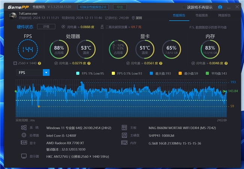Click the AMD Radeon RX 7700 XT text
Screen dimensions: 244x169
(65, 143)
